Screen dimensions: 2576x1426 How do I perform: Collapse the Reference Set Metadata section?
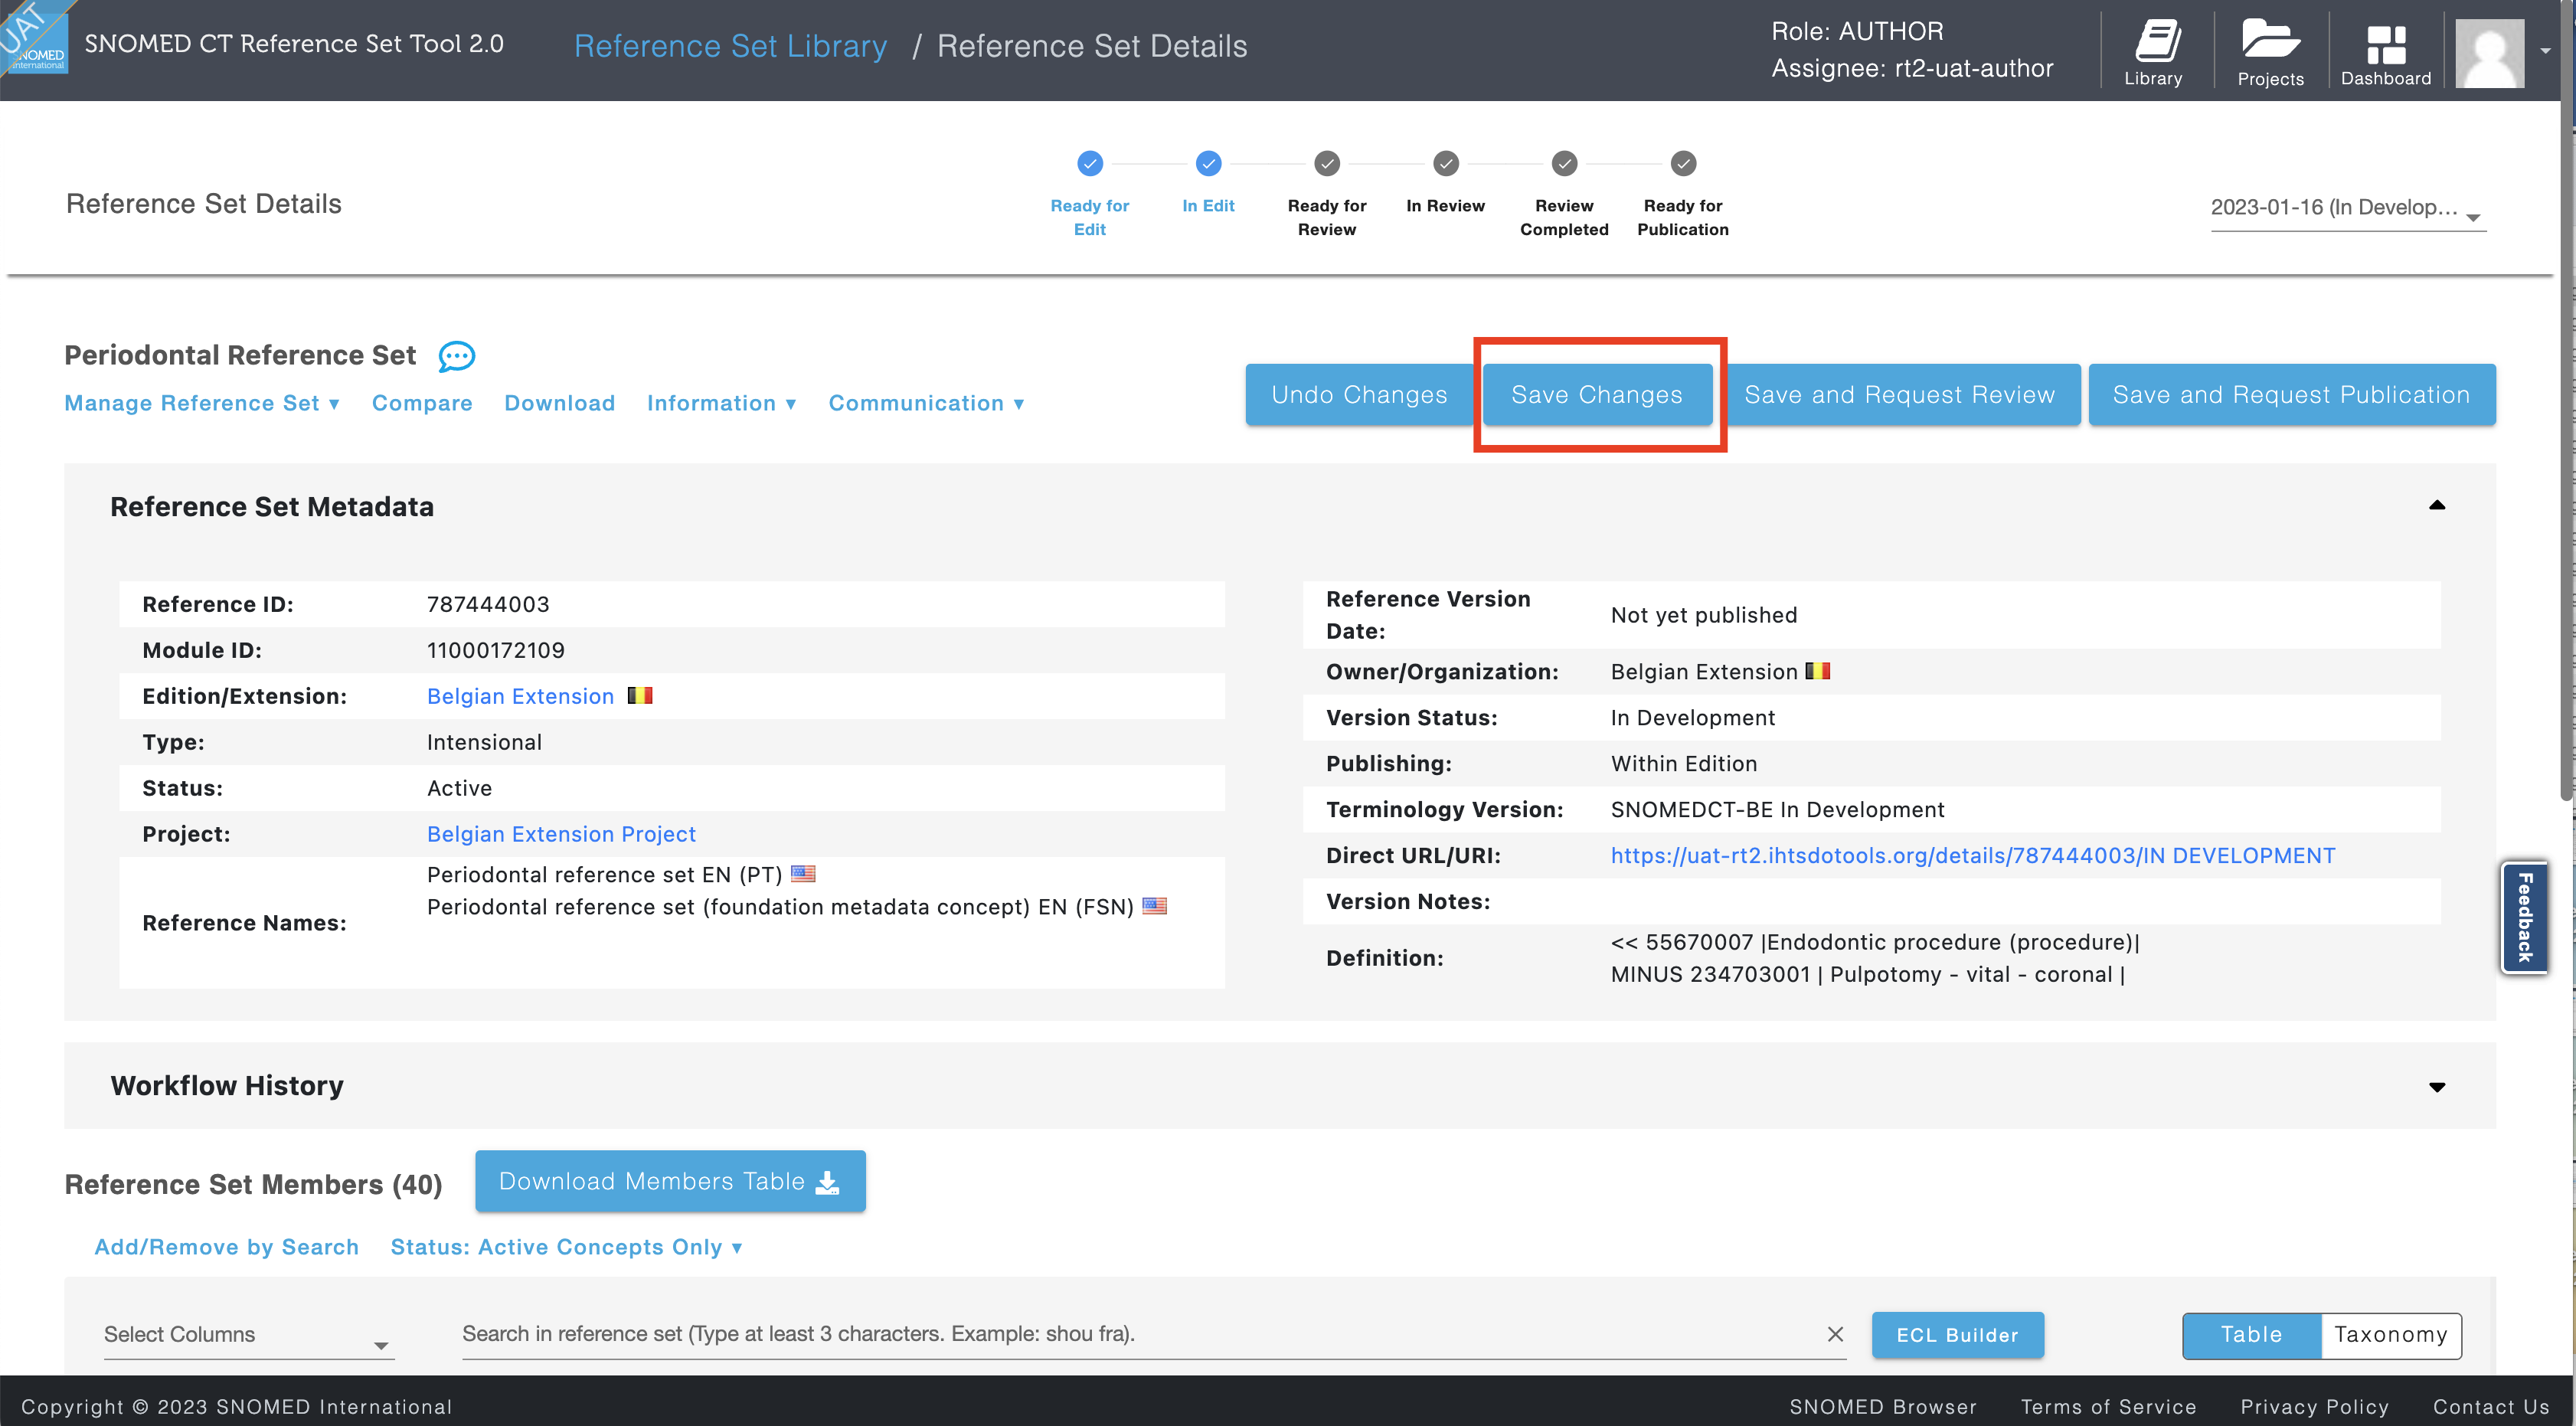[2437, 506]
